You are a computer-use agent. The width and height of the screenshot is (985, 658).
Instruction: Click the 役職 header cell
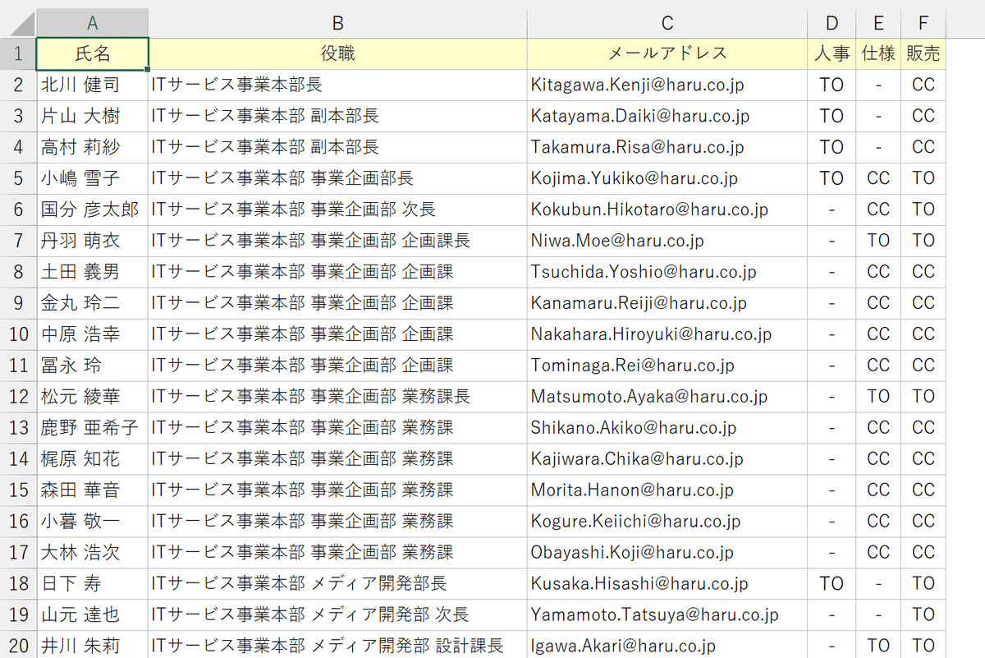point(338,53)
